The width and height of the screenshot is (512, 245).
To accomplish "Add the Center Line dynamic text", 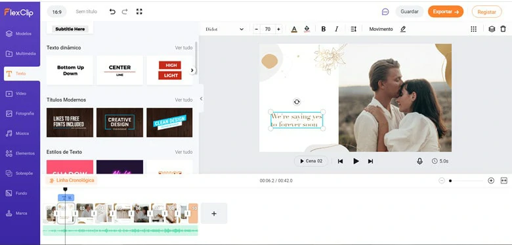I will tap(120, 70).
